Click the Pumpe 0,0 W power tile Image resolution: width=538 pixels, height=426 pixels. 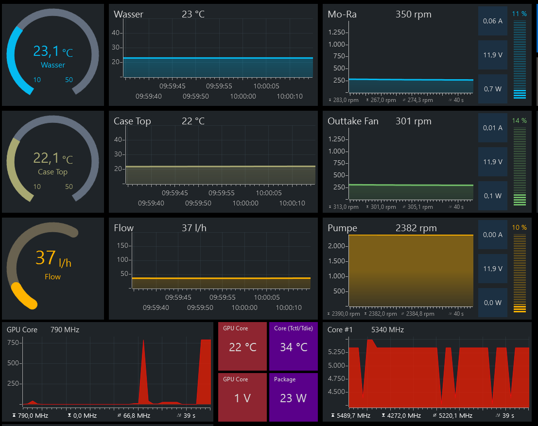click(493, 303)
